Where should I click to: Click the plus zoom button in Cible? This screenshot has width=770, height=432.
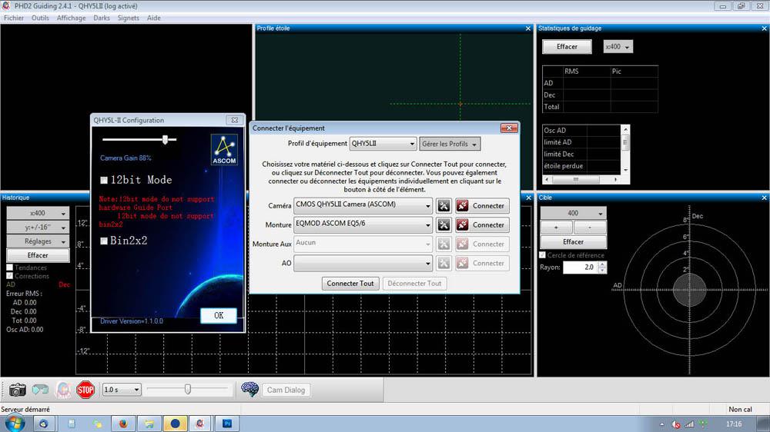[x=556, y=228]
